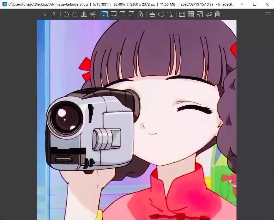
Task: Rotate the image clockwise
Action: pyautogui.click(x=75, y=14)
